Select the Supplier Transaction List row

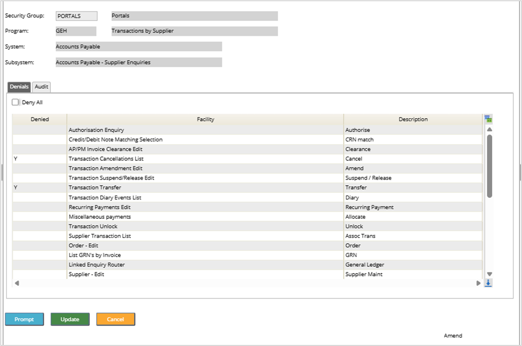coord(247,236)
